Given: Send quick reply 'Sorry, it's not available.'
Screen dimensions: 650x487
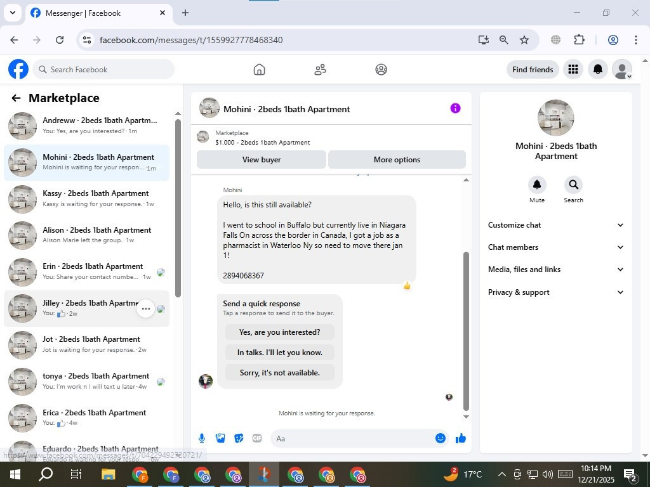Looking at the screenshot, I should tap(279, 373).
